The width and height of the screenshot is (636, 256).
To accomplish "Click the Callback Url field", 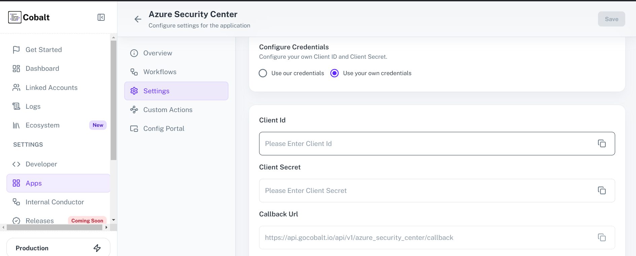I will (437, 238).
